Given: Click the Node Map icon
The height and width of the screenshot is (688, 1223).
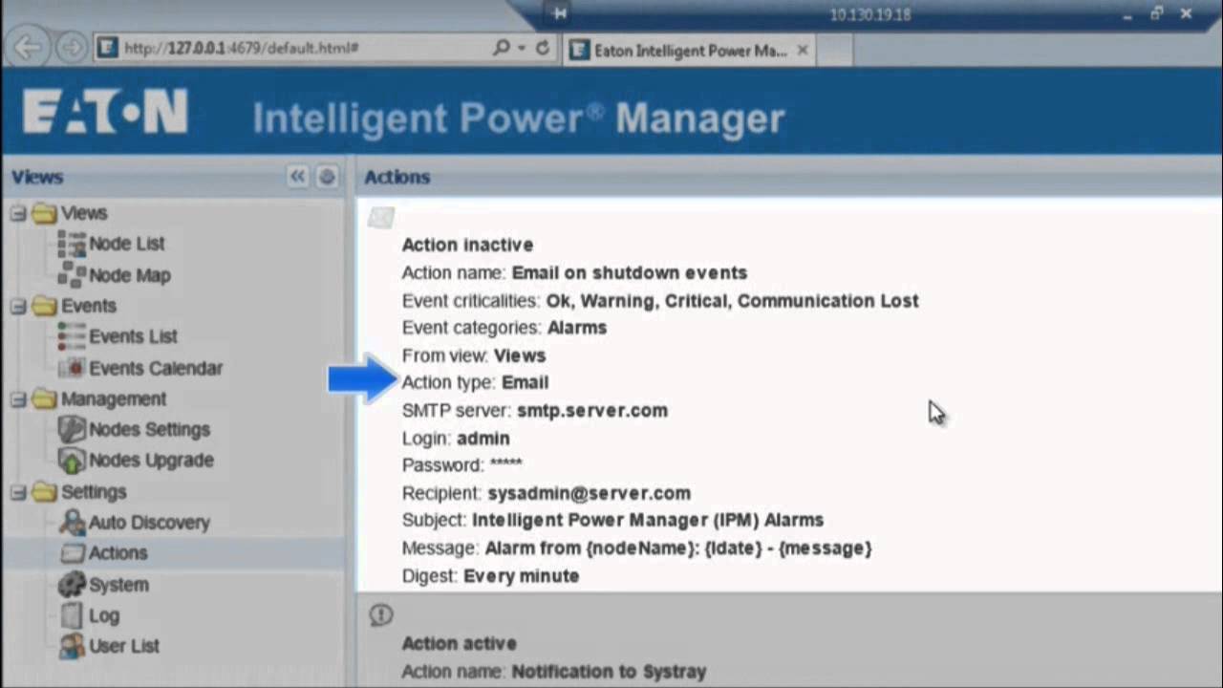Looking at the screenshot, I should [72, 275].
